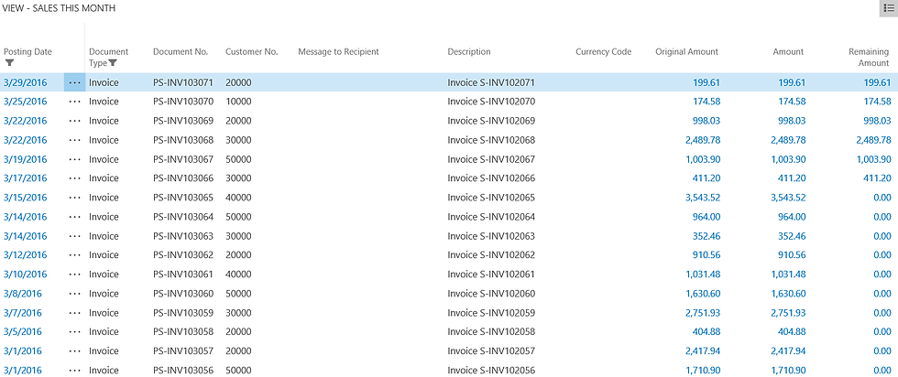
Task: Sort by Document Type column header
Action: (109, 58)
